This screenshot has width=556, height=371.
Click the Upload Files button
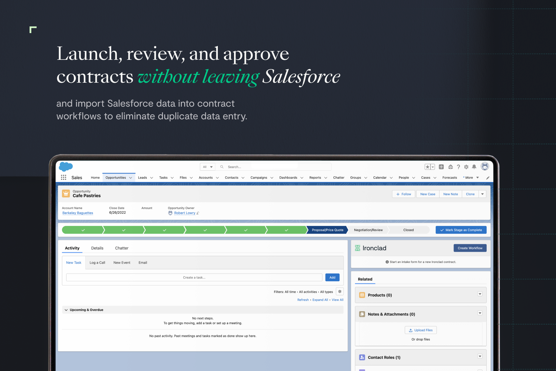point(421,330)
